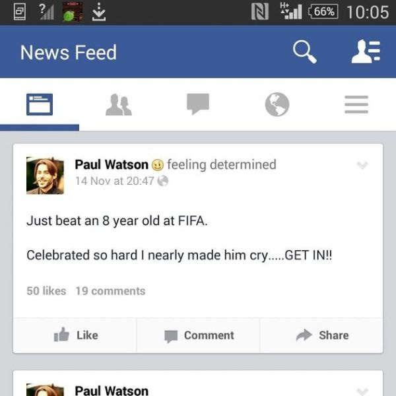
Task: Tap Paul Watson's profile picture thumbnail
Action: point(45,176)
